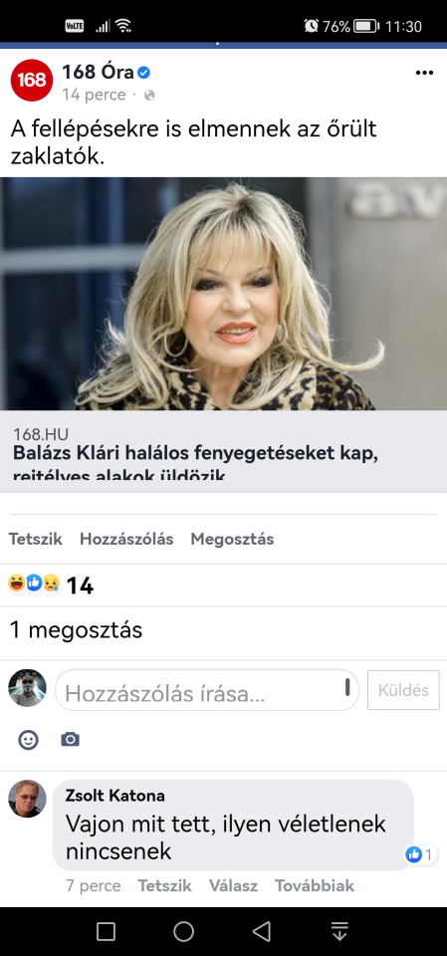This screenshot has height=956, width=447.
Task: Open the Megosztás share options
Action: coord(232,539)
